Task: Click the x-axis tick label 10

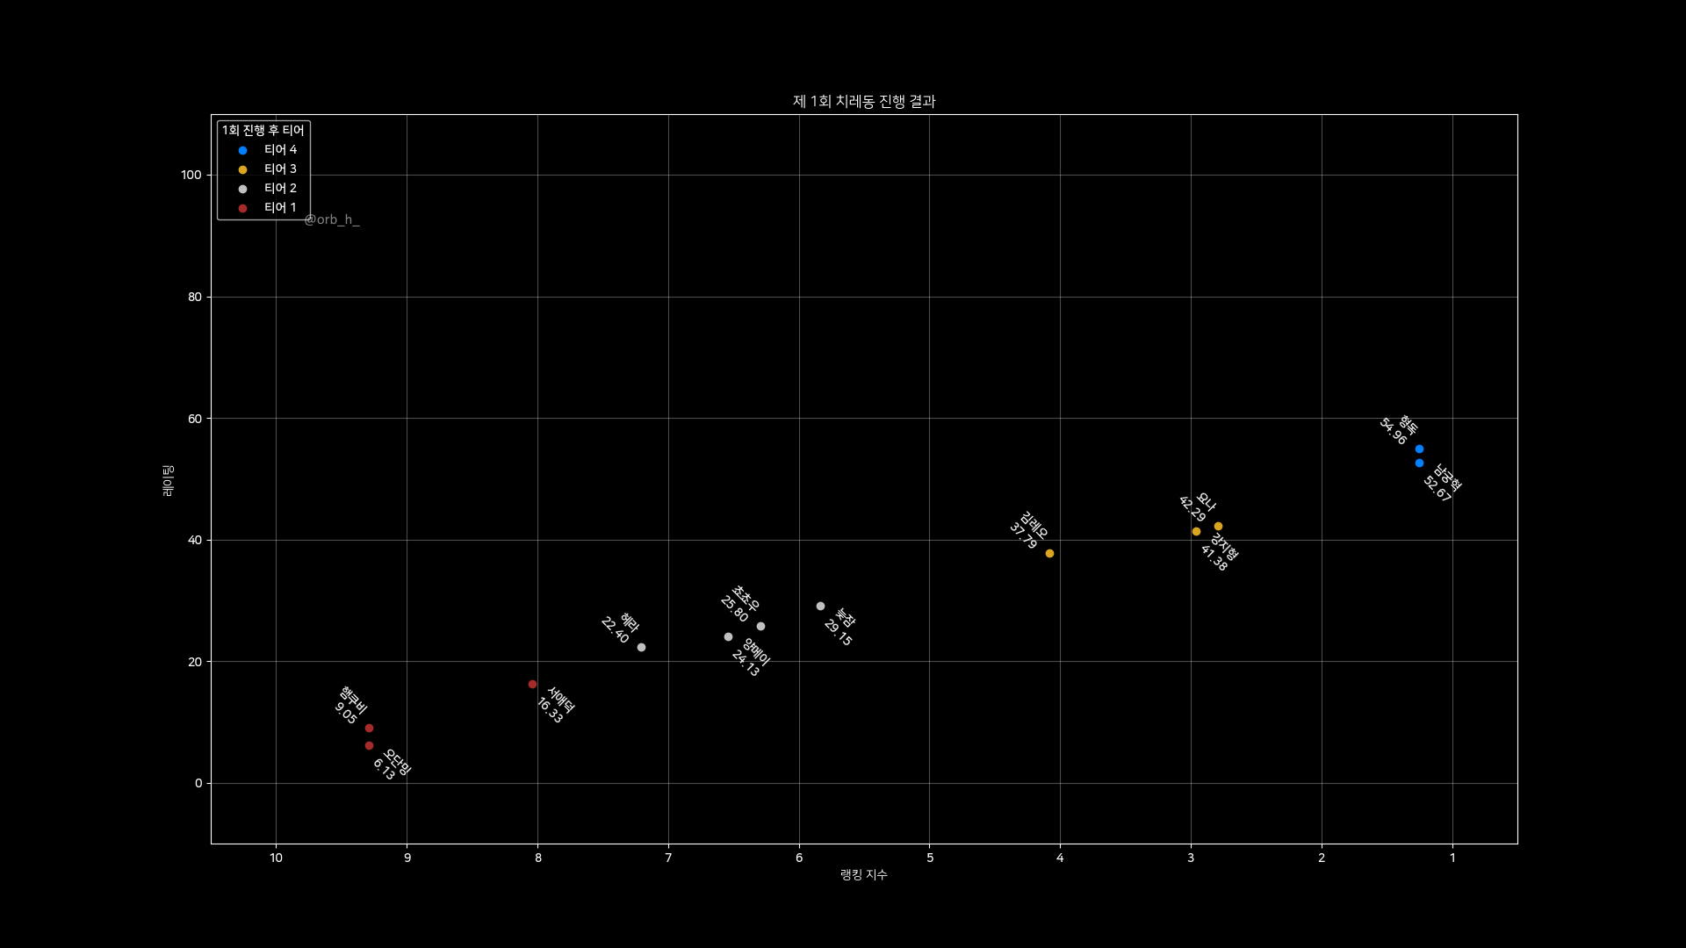Action: pyautogui.click(x=276, y=858)
